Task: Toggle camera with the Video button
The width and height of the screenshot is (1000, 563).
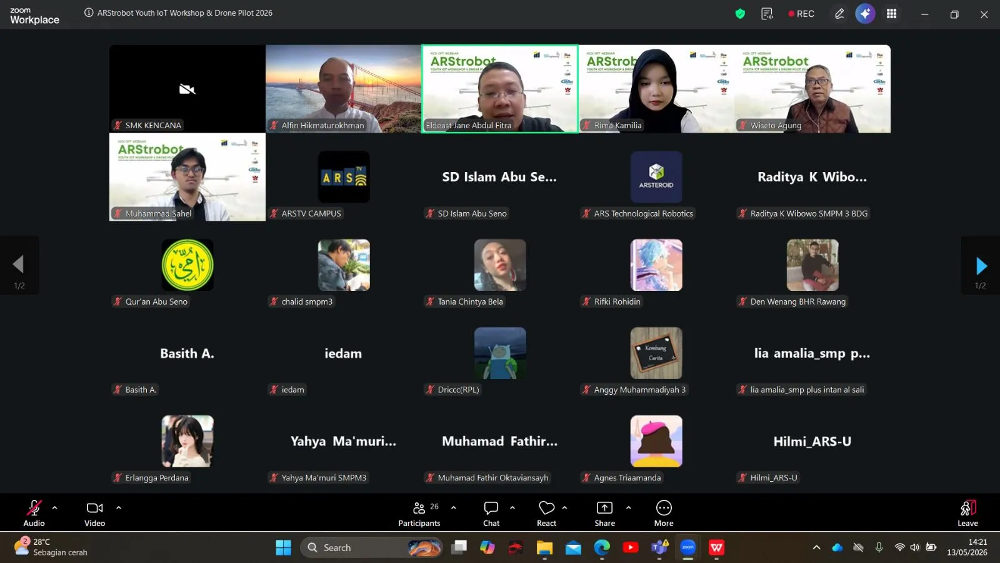Action: 94,513
